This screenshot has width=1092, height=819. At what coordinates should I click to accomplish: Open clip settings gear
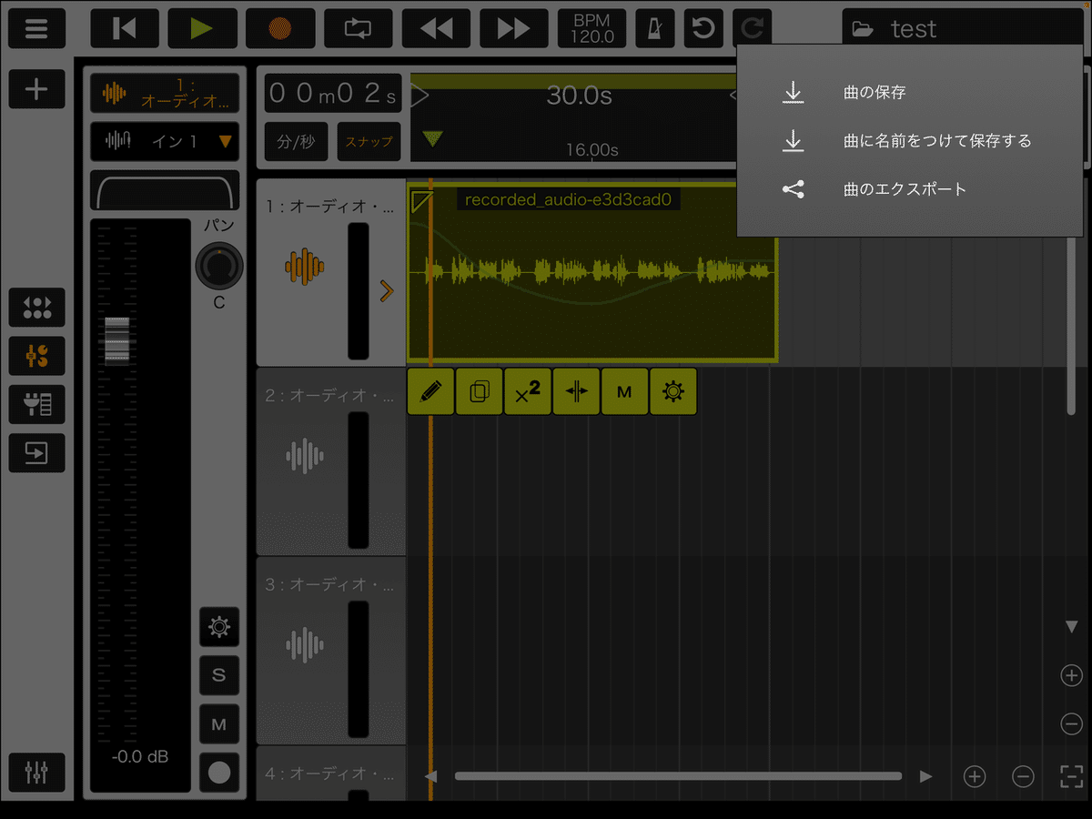(673, 391)
